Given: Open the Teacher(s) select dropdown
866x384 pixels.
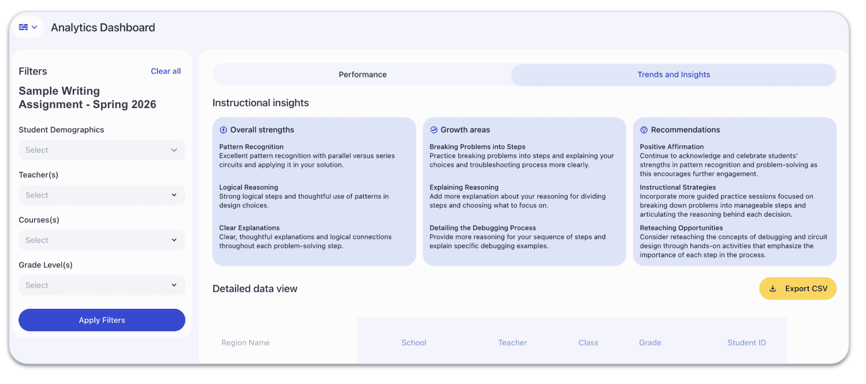Looking at the screenshot, I should [x=102, y=195].
